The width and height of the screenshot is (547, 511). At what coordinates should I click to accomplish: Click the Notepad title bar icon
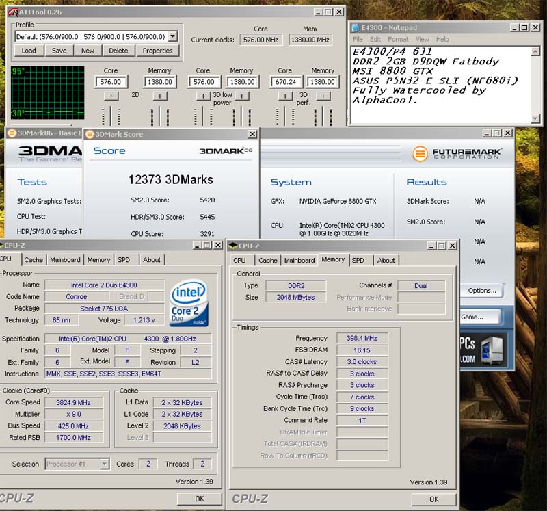click(x=356, y=27)
